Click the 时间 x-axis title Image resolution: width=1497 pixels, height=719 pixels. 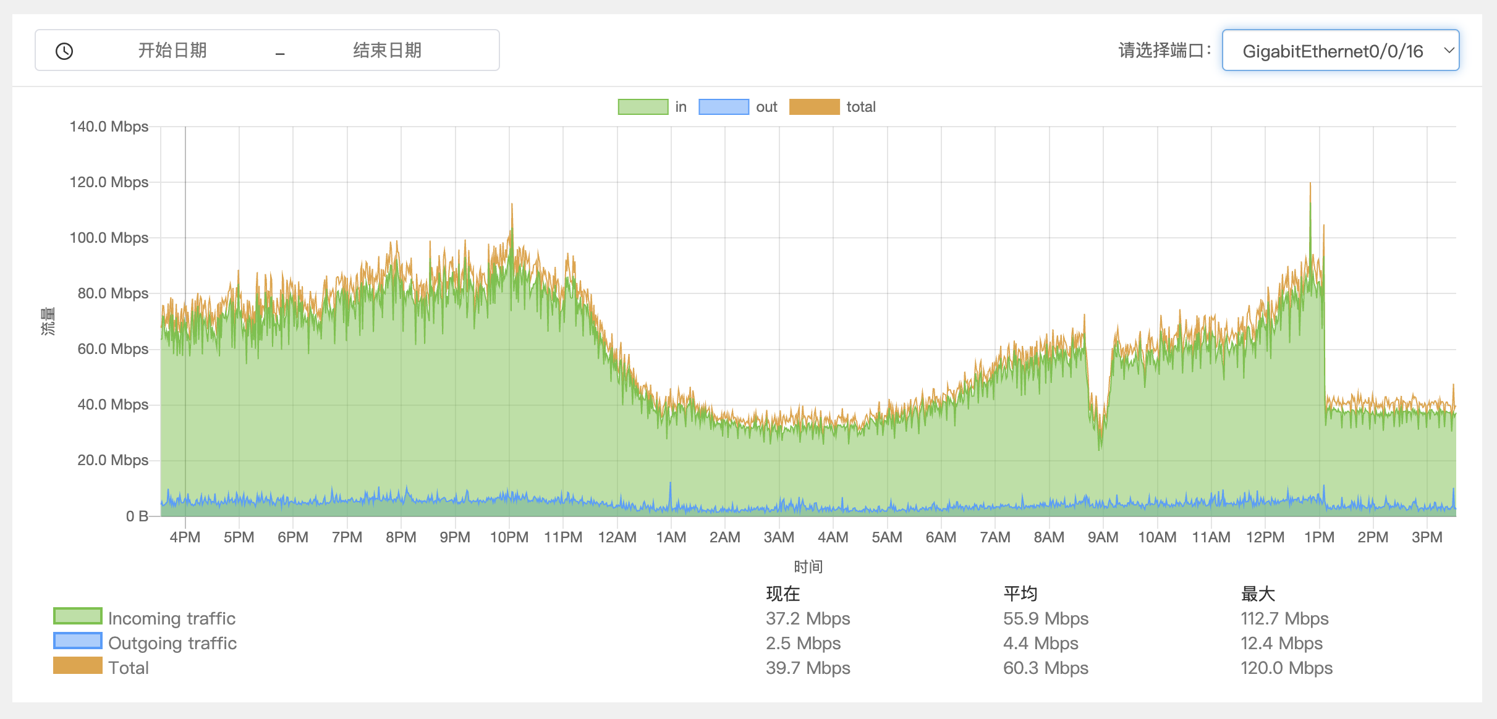pos(808,566)
